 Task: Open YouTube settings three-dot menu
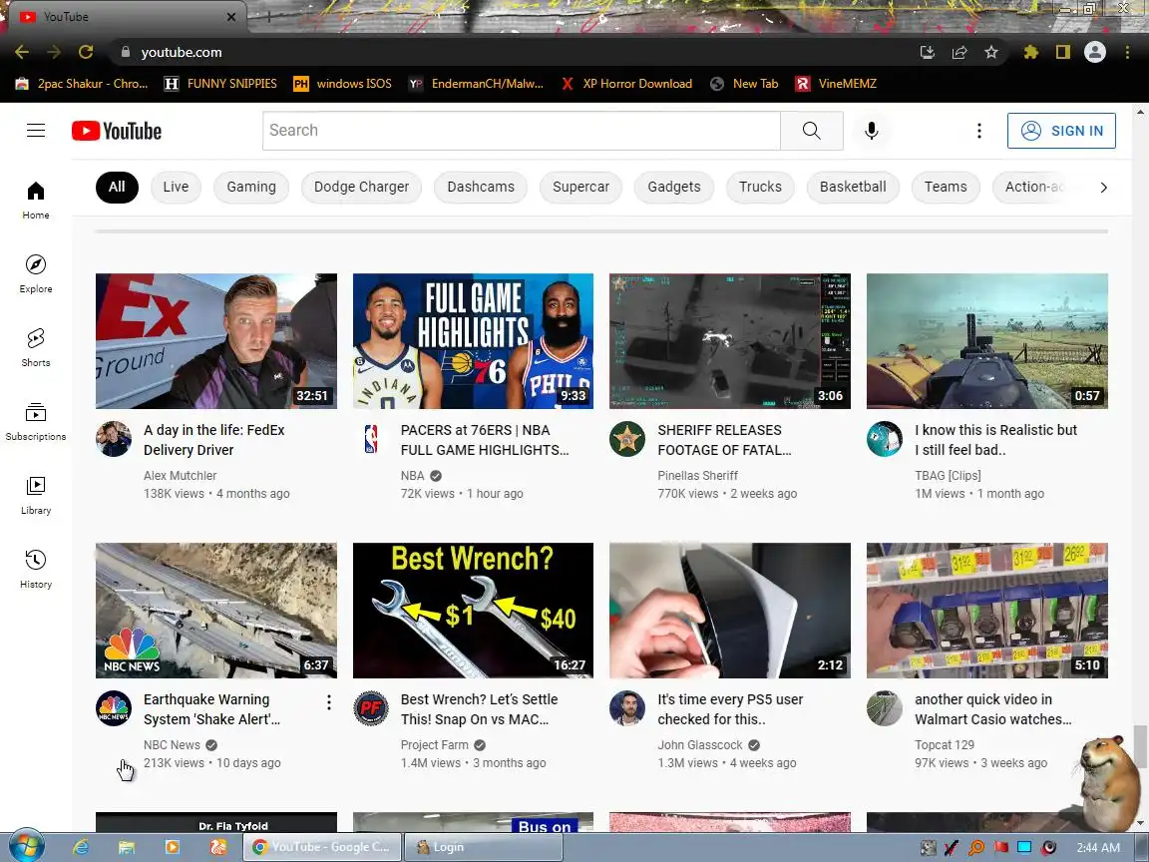click(979, 131)
